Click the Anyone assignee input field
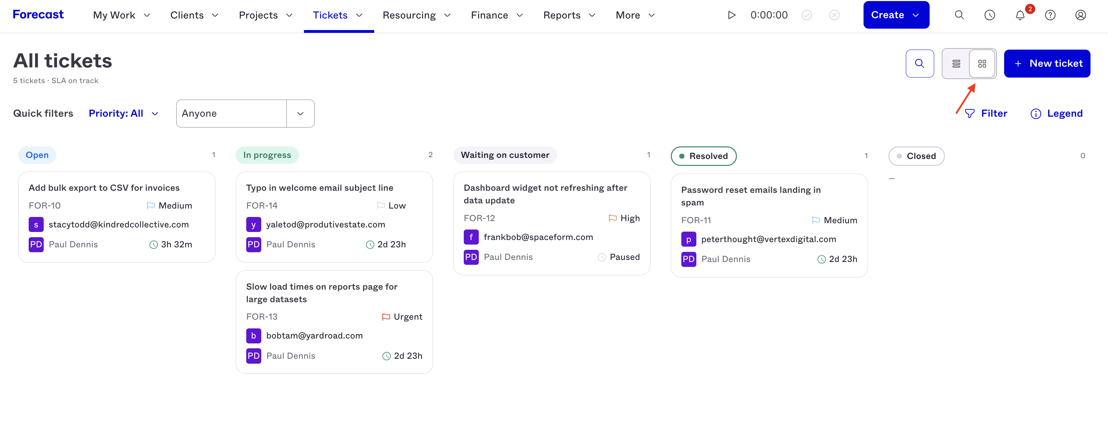 232,114
